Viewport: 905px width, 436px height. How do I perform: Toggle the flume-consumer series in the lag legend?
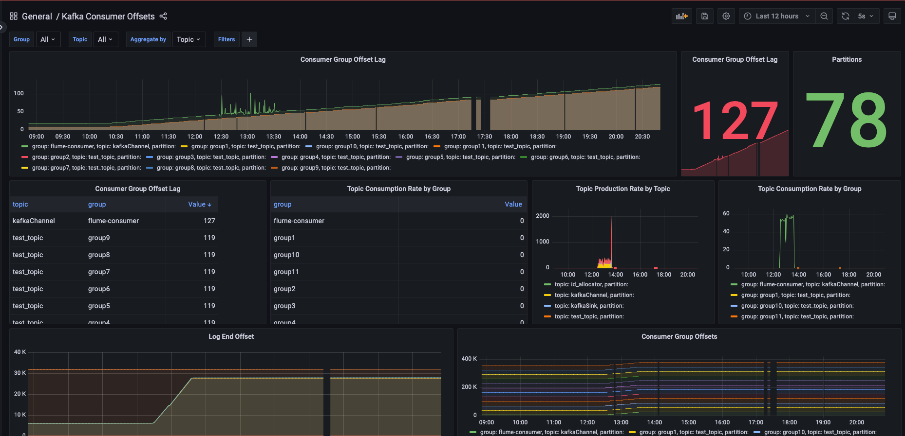[x=103, y=146]
